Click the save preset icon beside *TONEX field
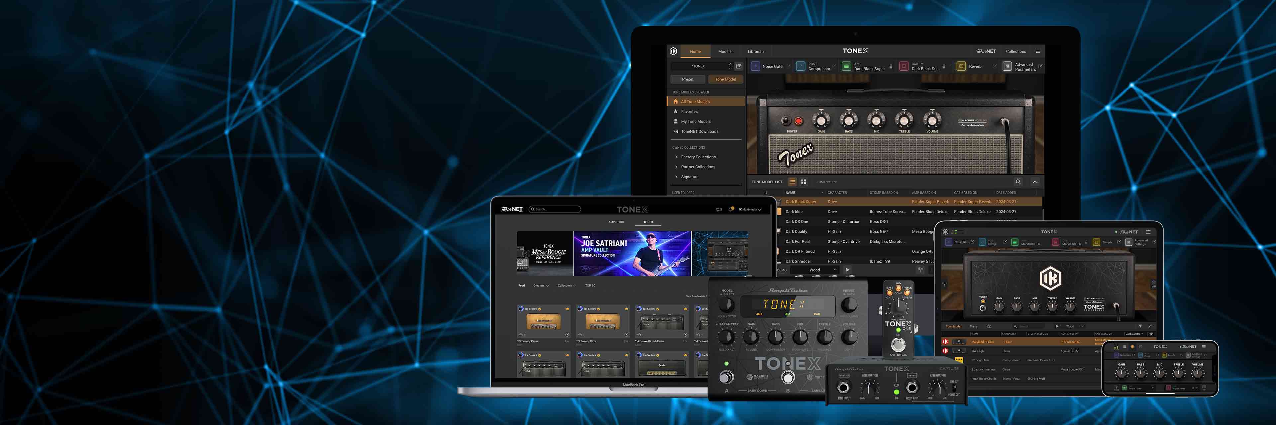 [739, 66]
